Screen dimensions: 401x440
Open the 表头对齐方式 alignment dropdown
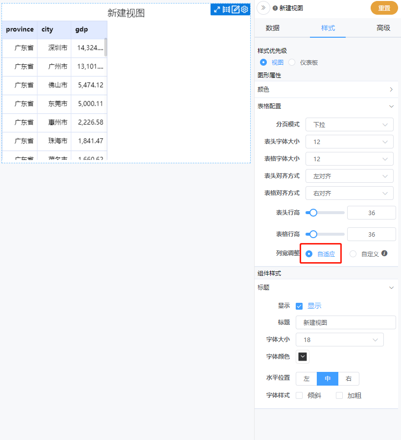[349, 176]
